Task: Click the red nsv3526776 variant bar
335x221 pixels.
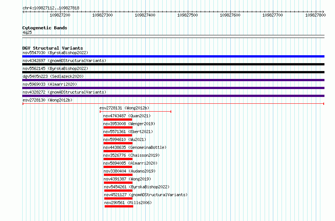Action: [118, 159]
